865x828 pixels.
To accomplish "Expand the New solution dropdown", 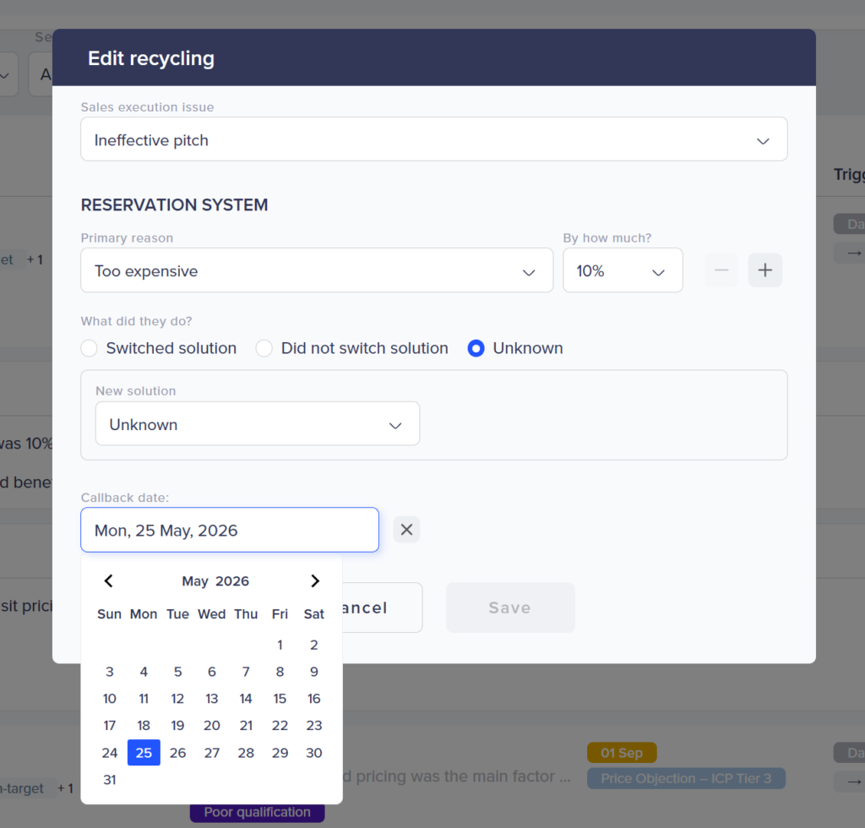I will point(257,424).
